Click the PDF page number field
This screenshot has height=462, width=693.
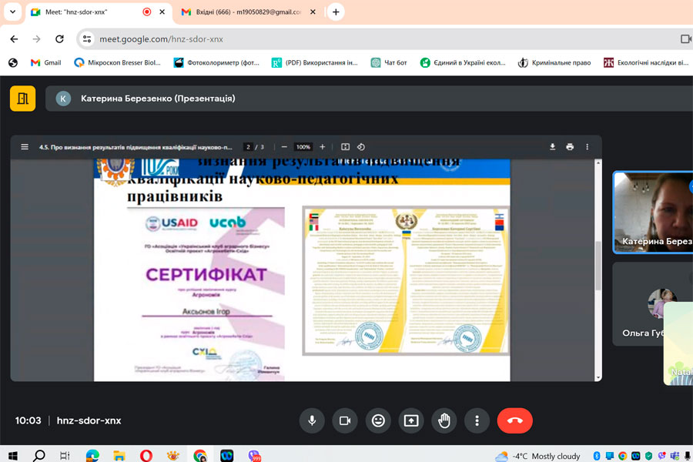tap(249, 147)
